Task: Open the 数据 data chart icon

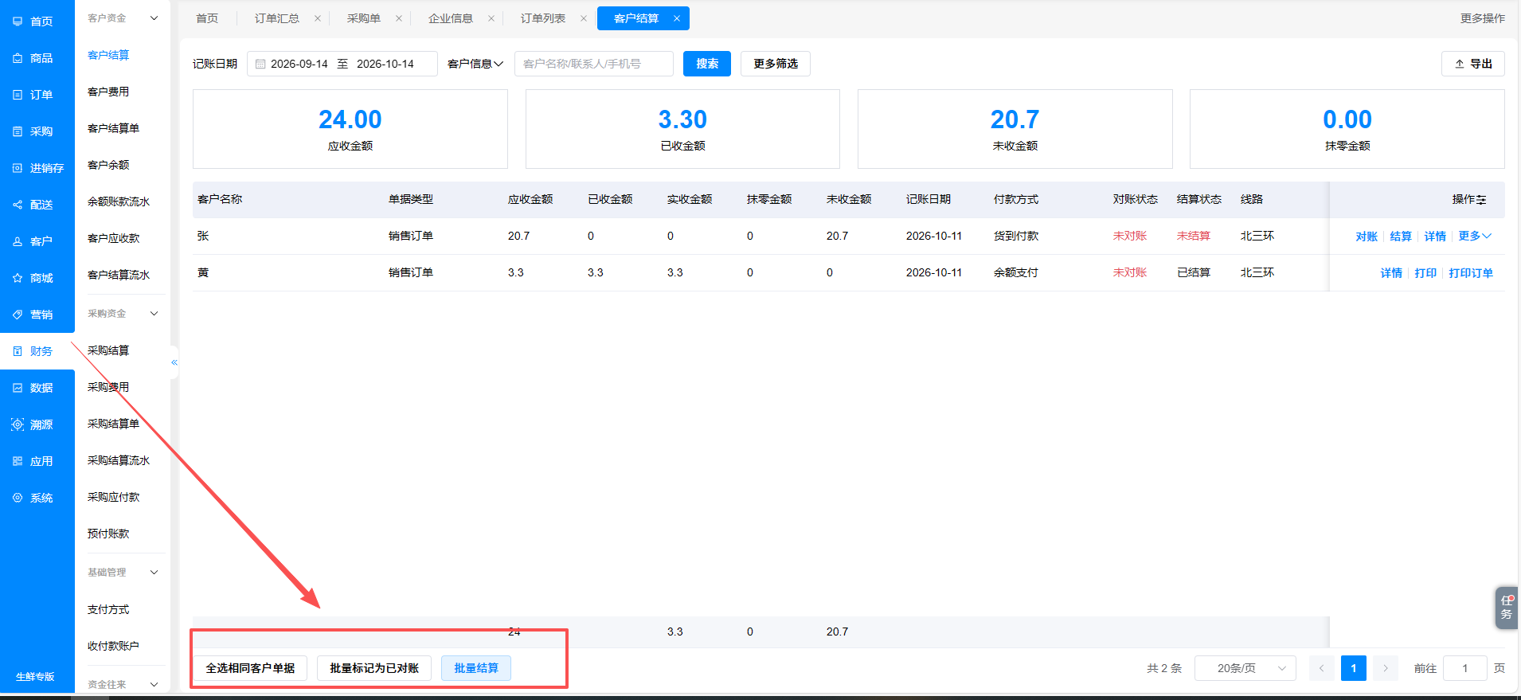Action: point(18,388)
